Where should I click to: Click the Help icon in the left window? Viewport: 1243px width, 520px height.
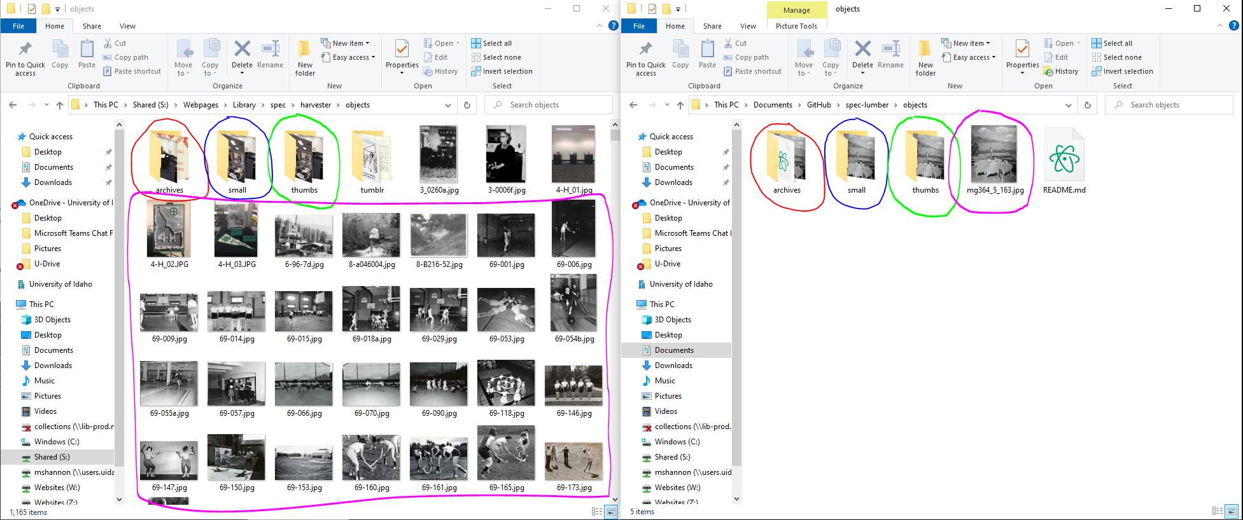coord(613,25)
